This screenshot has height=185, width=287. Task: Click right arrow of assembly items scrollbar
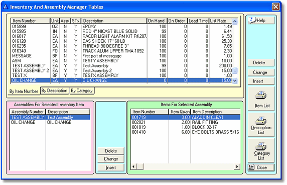[237, 166]
